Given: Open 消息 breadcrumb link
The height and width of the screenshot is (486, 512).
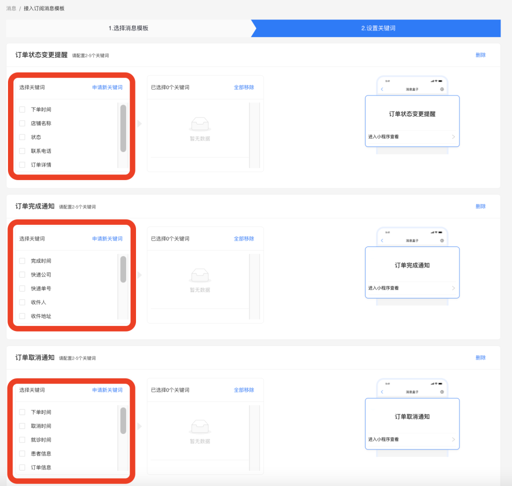Looking at the screenshot, I should 11,8.
